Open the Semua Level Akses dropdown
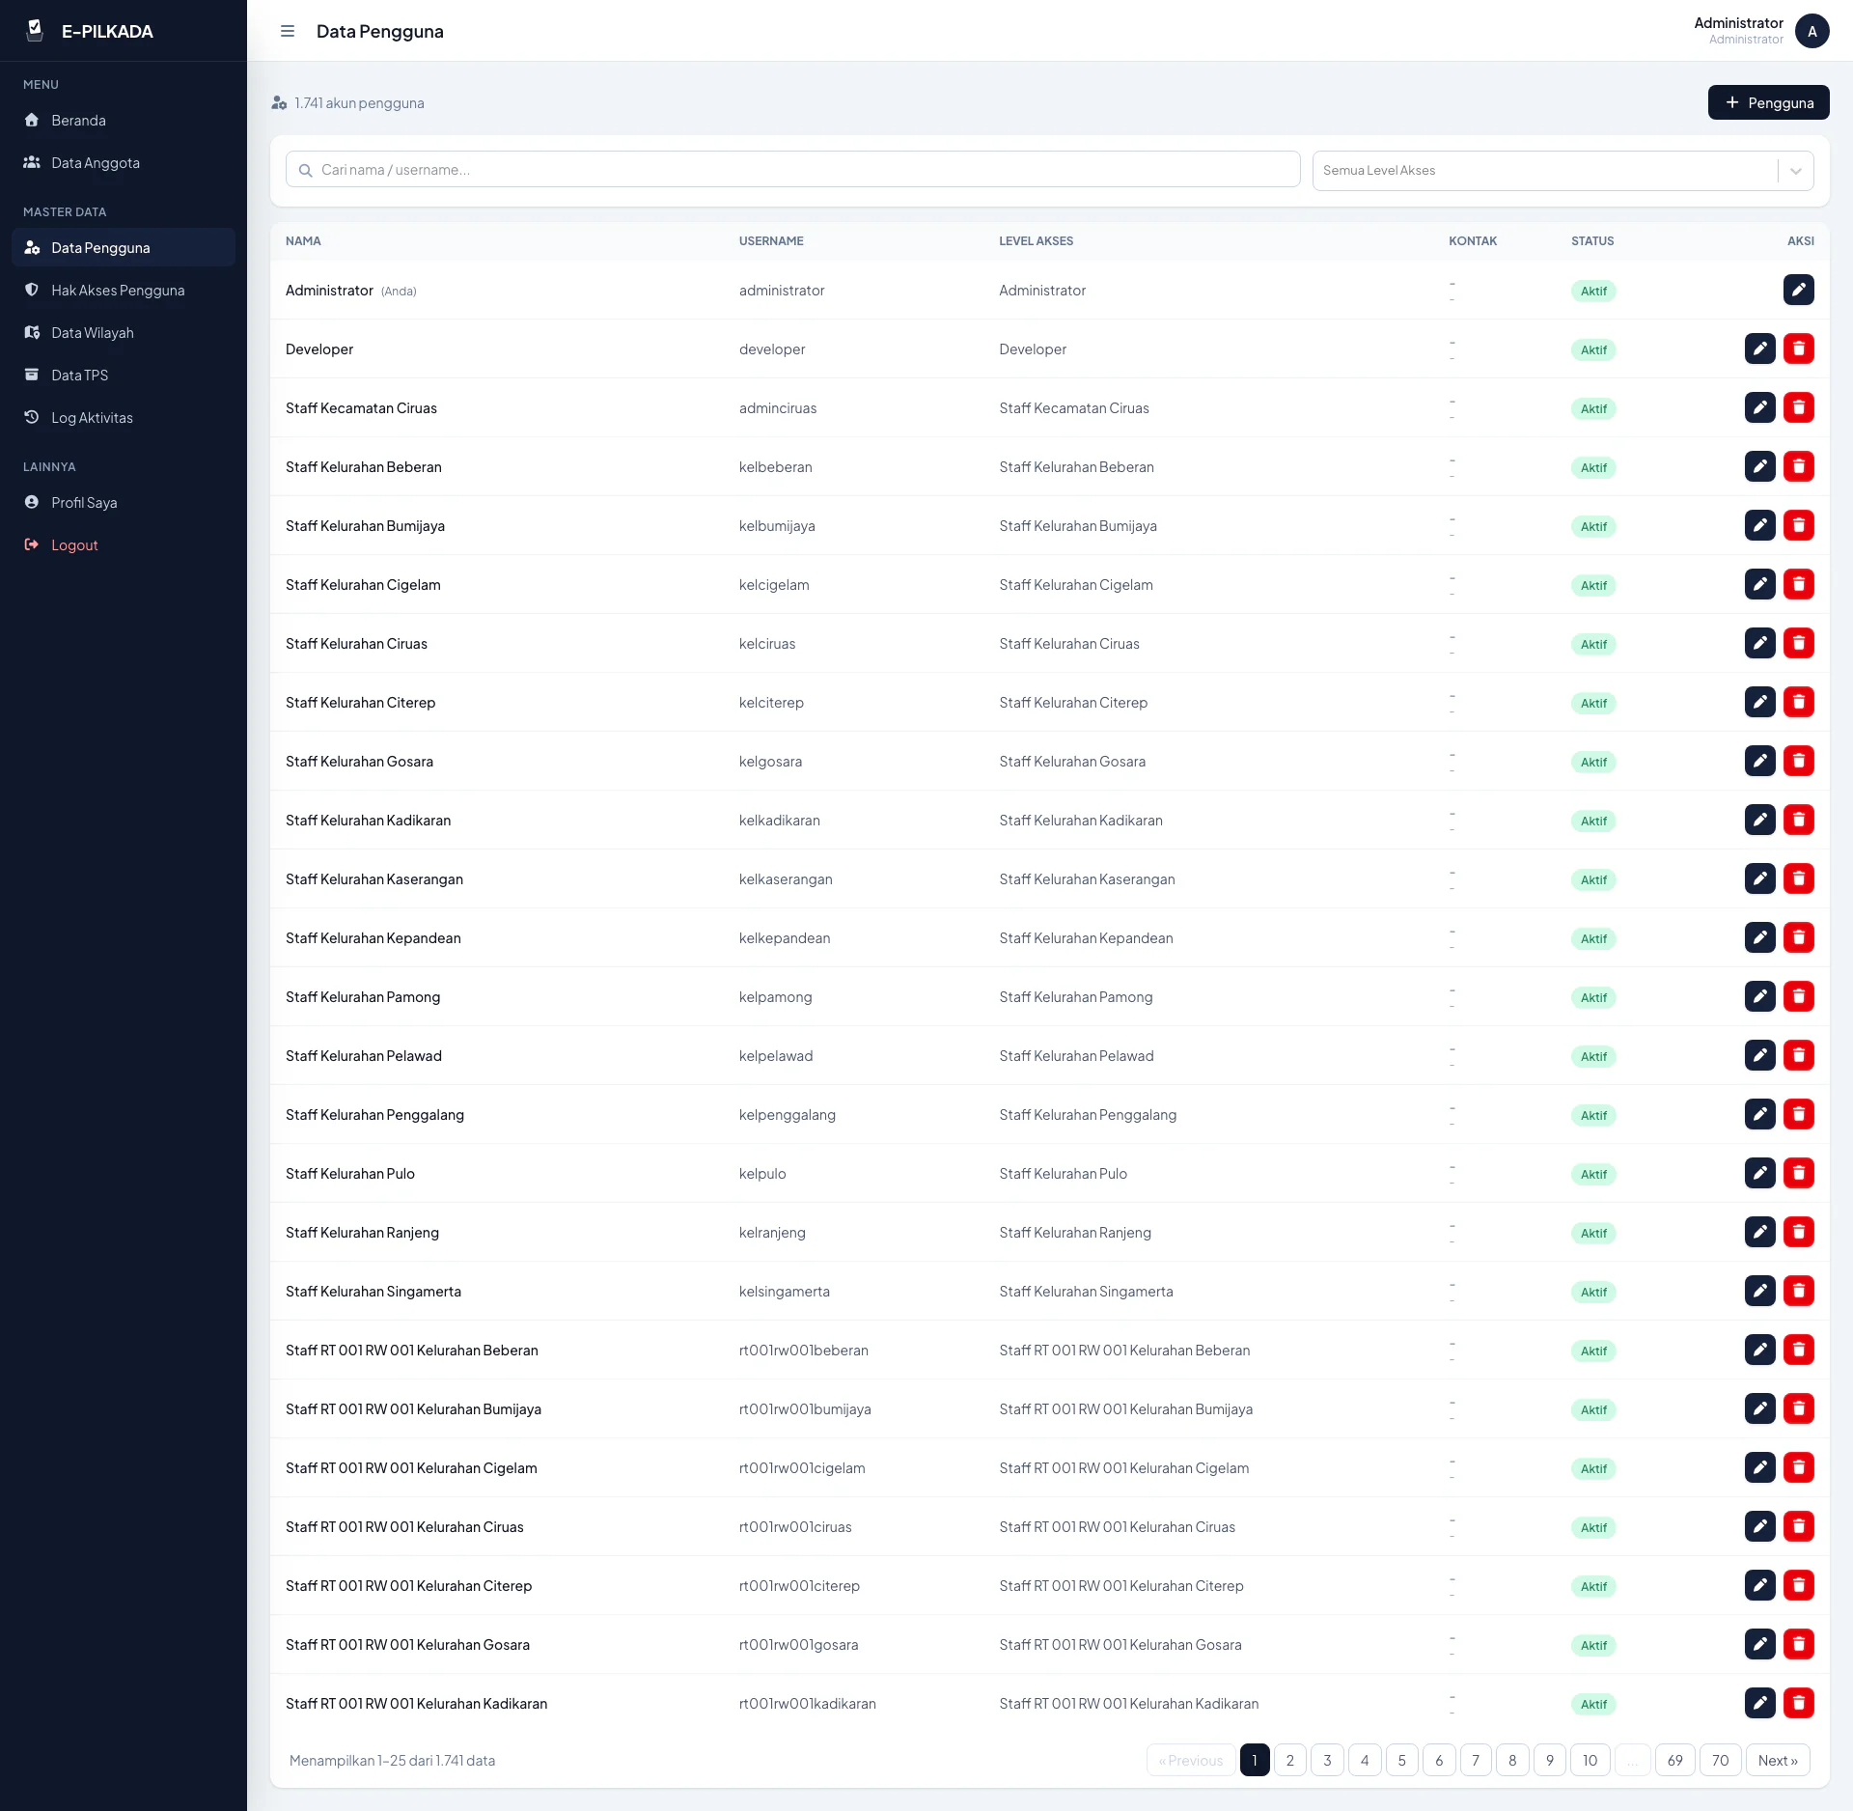 1563,170
